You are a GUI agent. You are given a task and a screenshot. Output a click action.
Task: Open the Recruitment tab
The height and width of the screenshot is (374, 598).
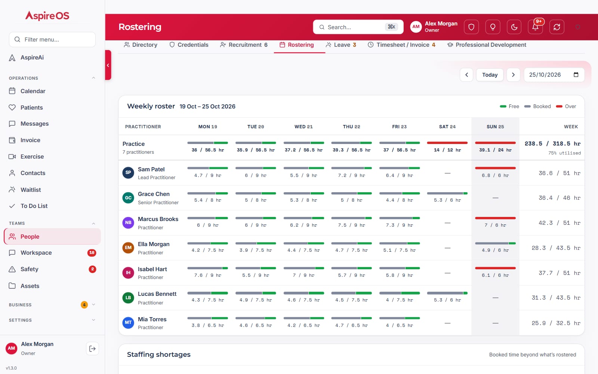pos(244,45)
